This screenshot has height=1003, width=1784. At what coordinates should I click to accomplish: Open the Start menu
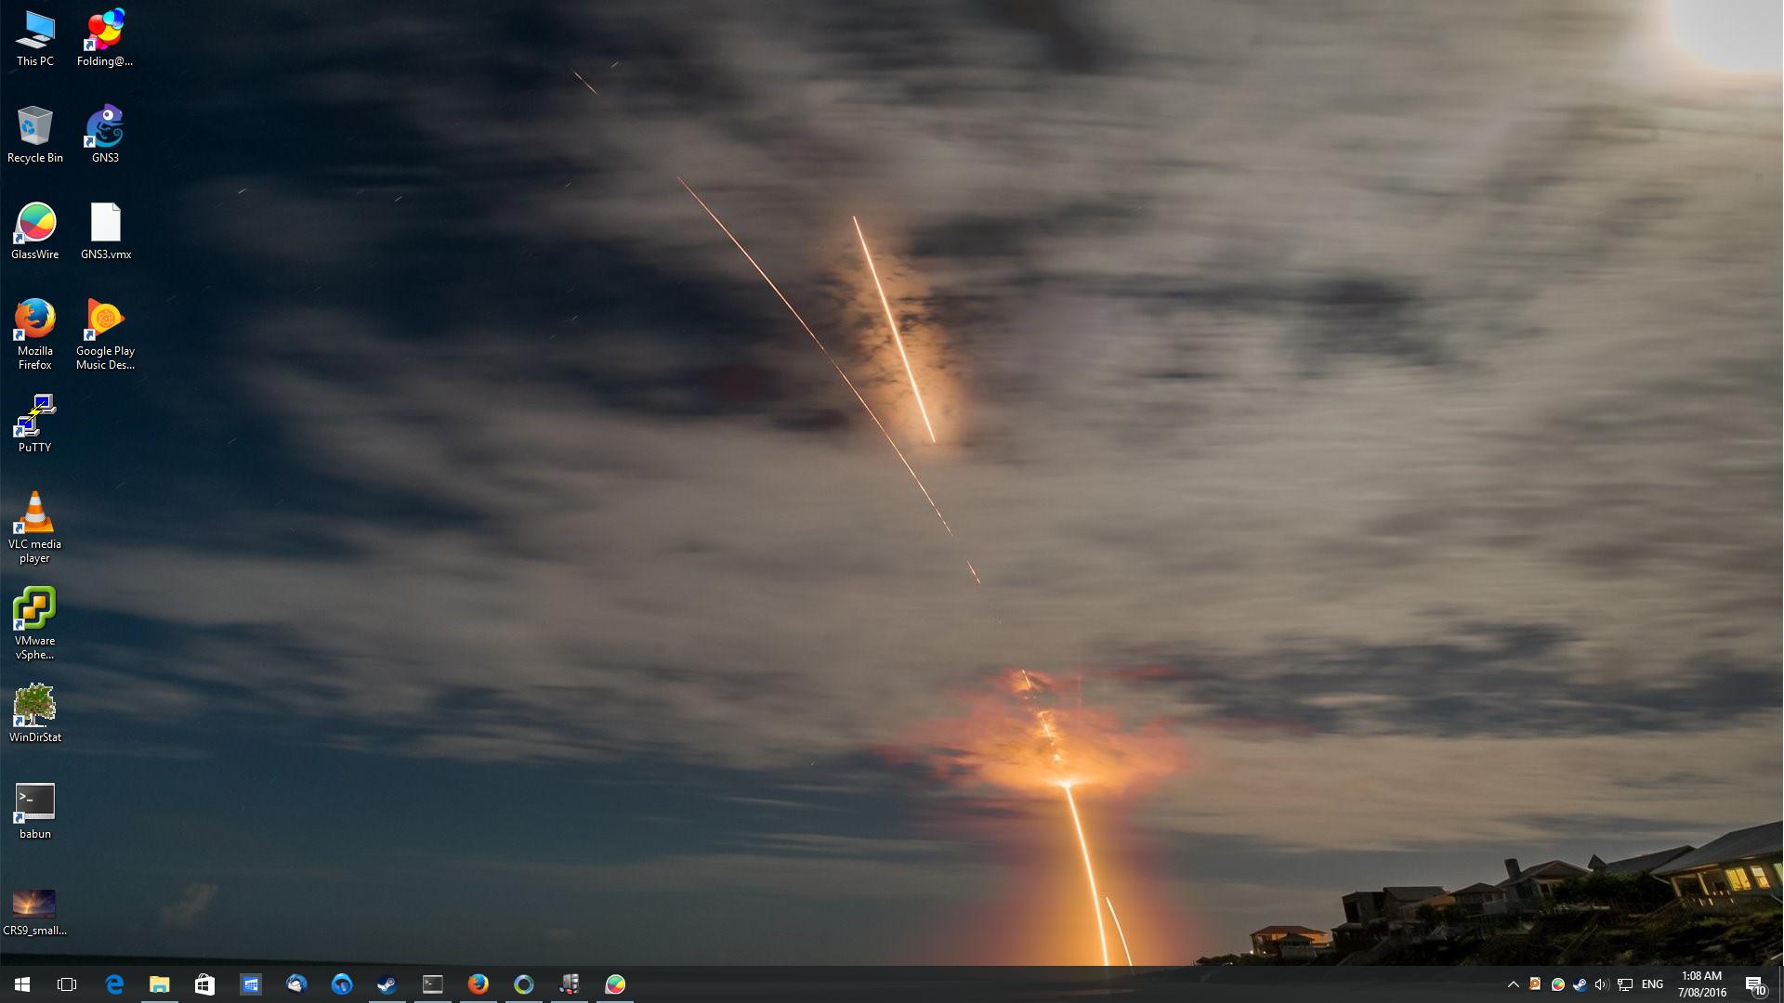pos(22,984)
